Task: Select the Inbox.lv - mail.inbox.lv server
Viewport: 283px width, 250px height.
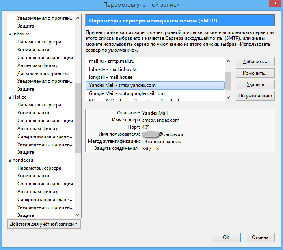Action: pyautogui.click(x=155, y=69)
